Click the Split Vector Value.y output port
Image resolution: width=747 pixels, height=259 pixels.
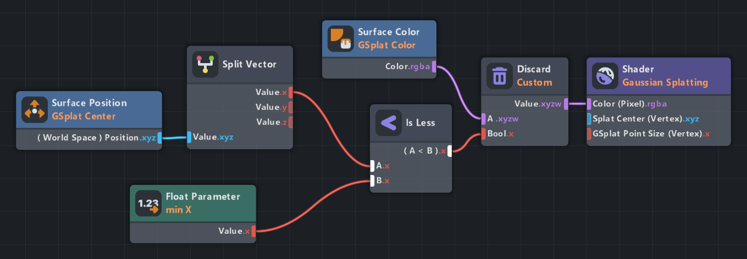coord(291,107)
